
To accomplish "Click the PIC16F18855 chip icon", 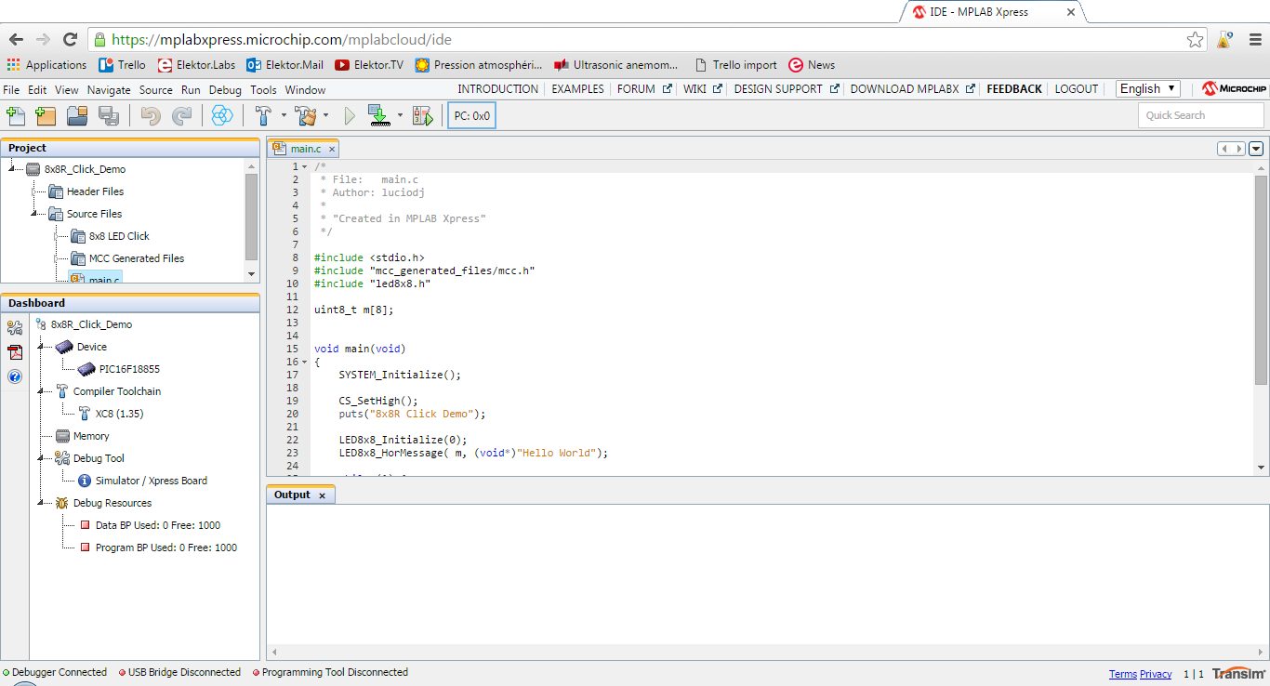I will tap(86, 369).
